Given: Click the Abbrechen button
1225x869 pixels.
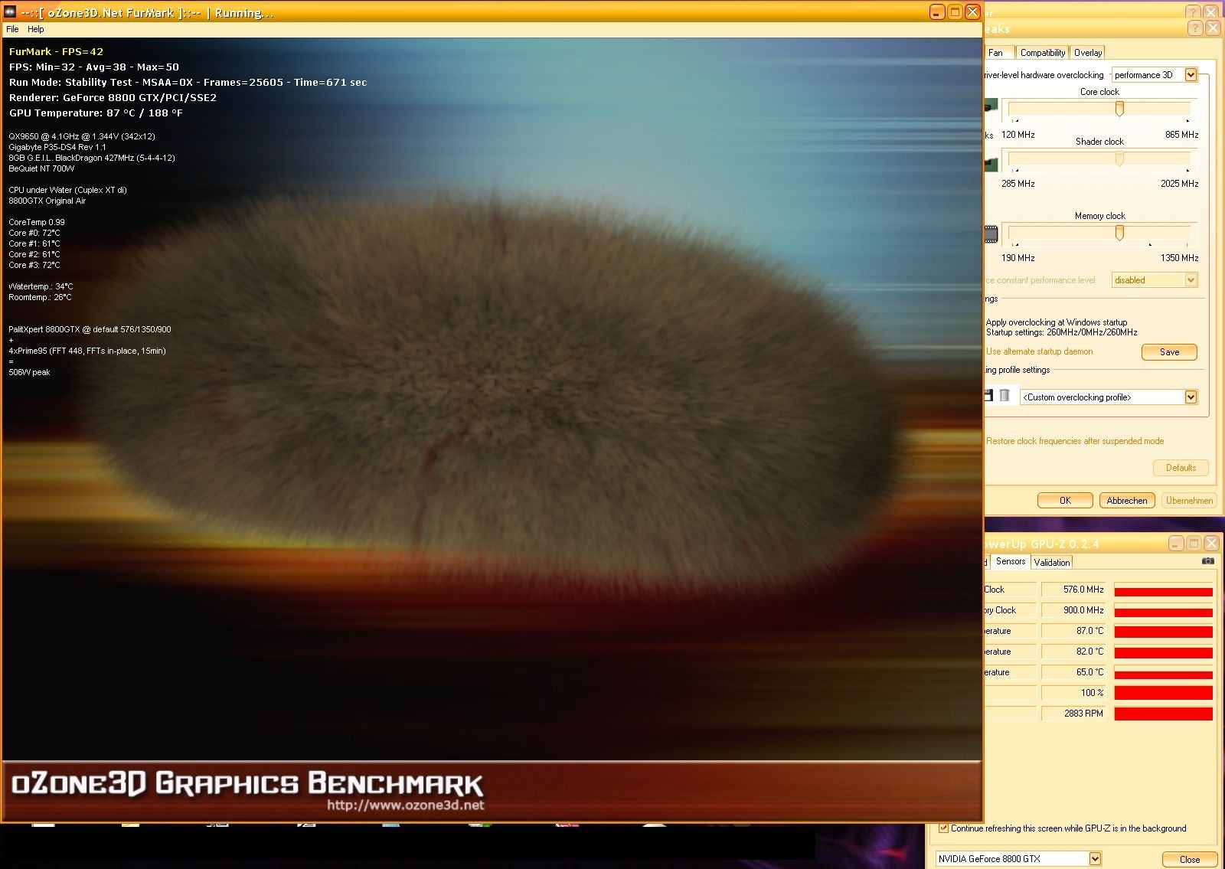Looking at the screenshot, I should point(1127,501).
